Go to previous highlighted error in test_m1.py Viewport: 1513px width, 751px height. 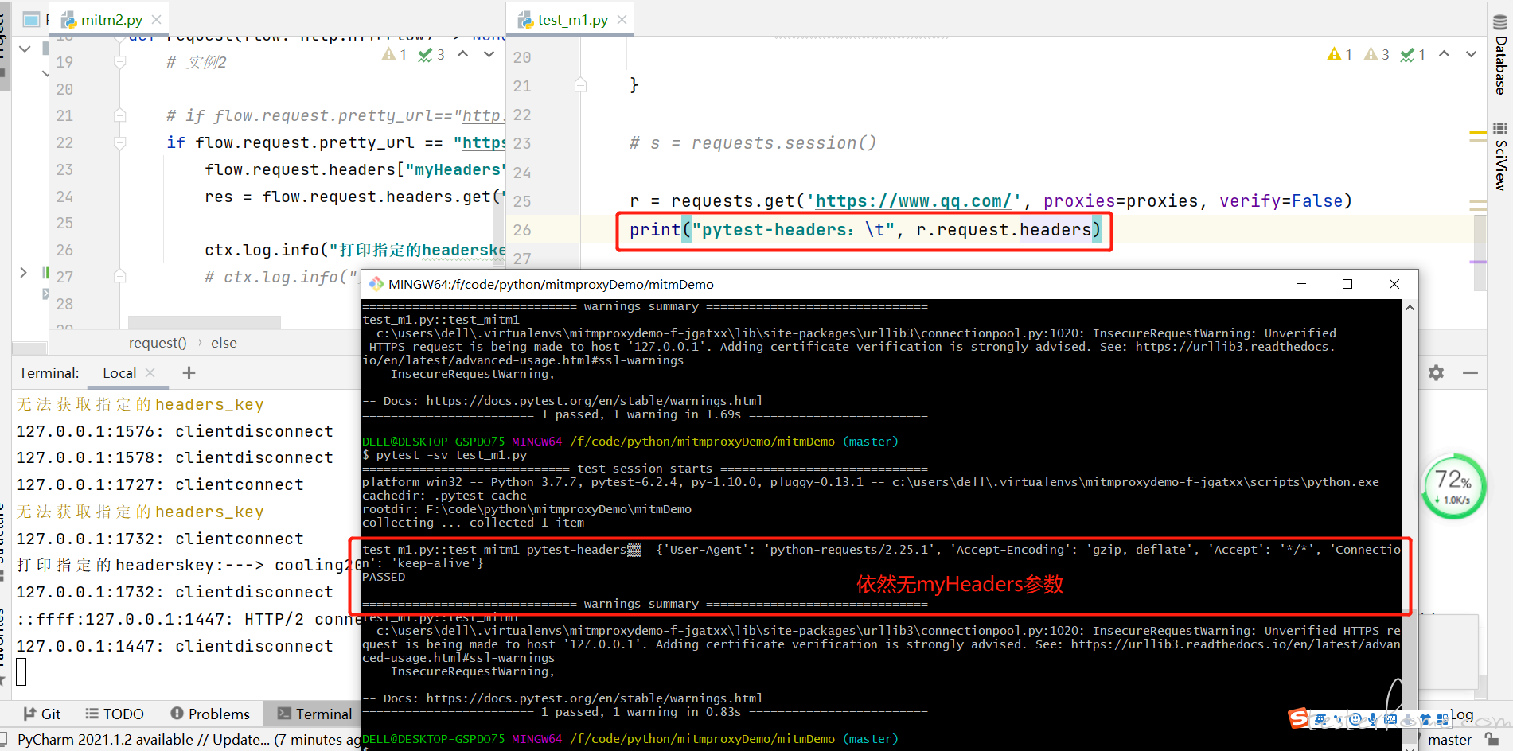point(1445,54)
